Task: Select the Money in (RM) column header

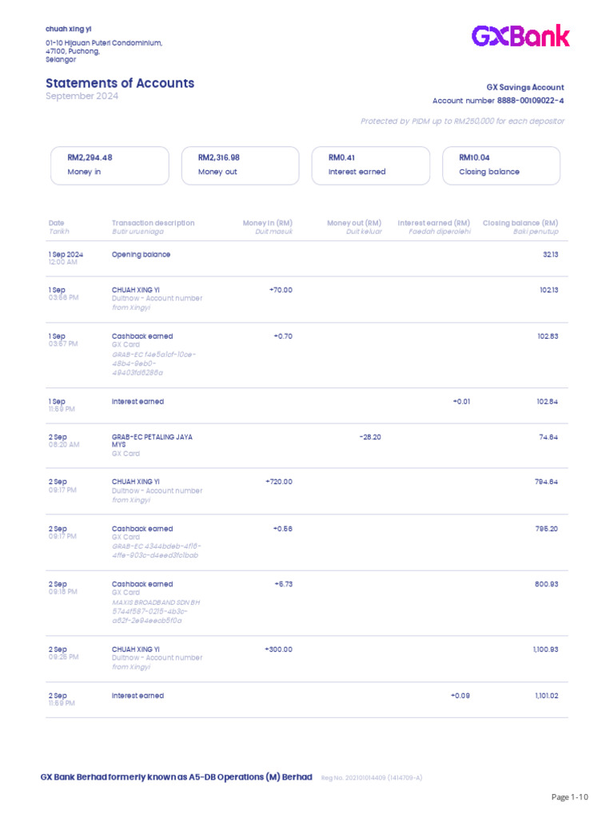Action: click(267, 224)
